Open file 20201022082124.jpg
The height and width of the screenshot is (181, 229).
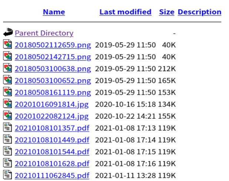pyautogui.click(x=52, y=116)
